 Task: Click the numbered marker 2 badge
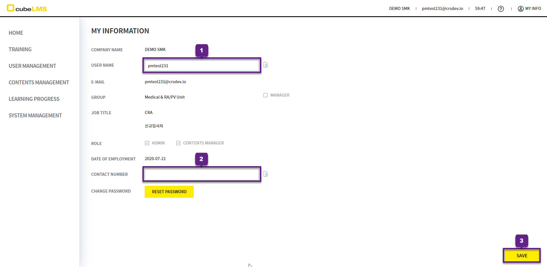[201, 159]
